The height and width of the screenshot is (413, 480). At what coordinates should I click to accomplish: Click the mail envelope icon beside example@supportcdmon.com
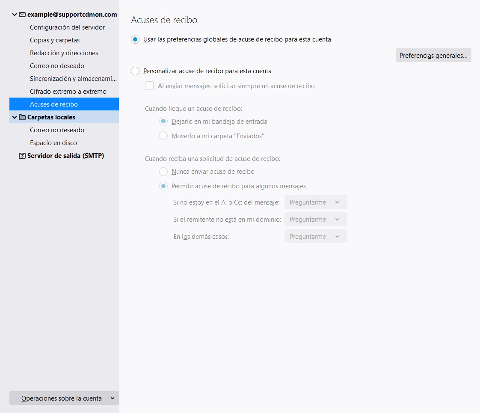pos(22,15)
